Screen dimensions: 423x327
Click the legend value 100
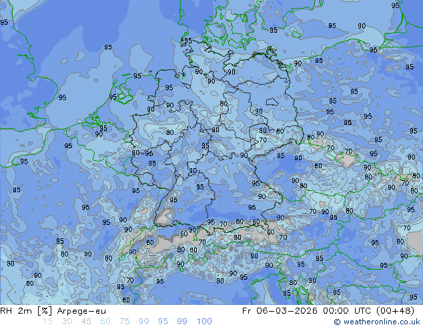204,322
